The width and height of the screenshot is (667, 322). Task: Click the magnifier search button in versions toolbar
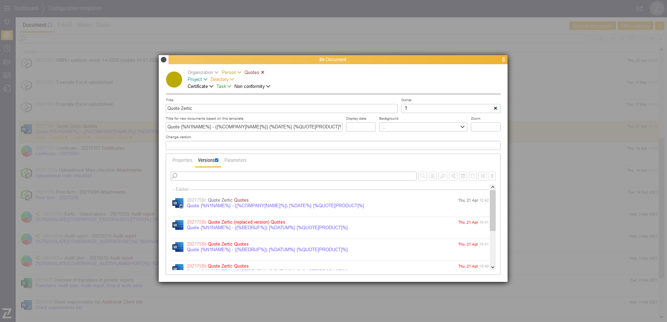[x=422, y=176]
